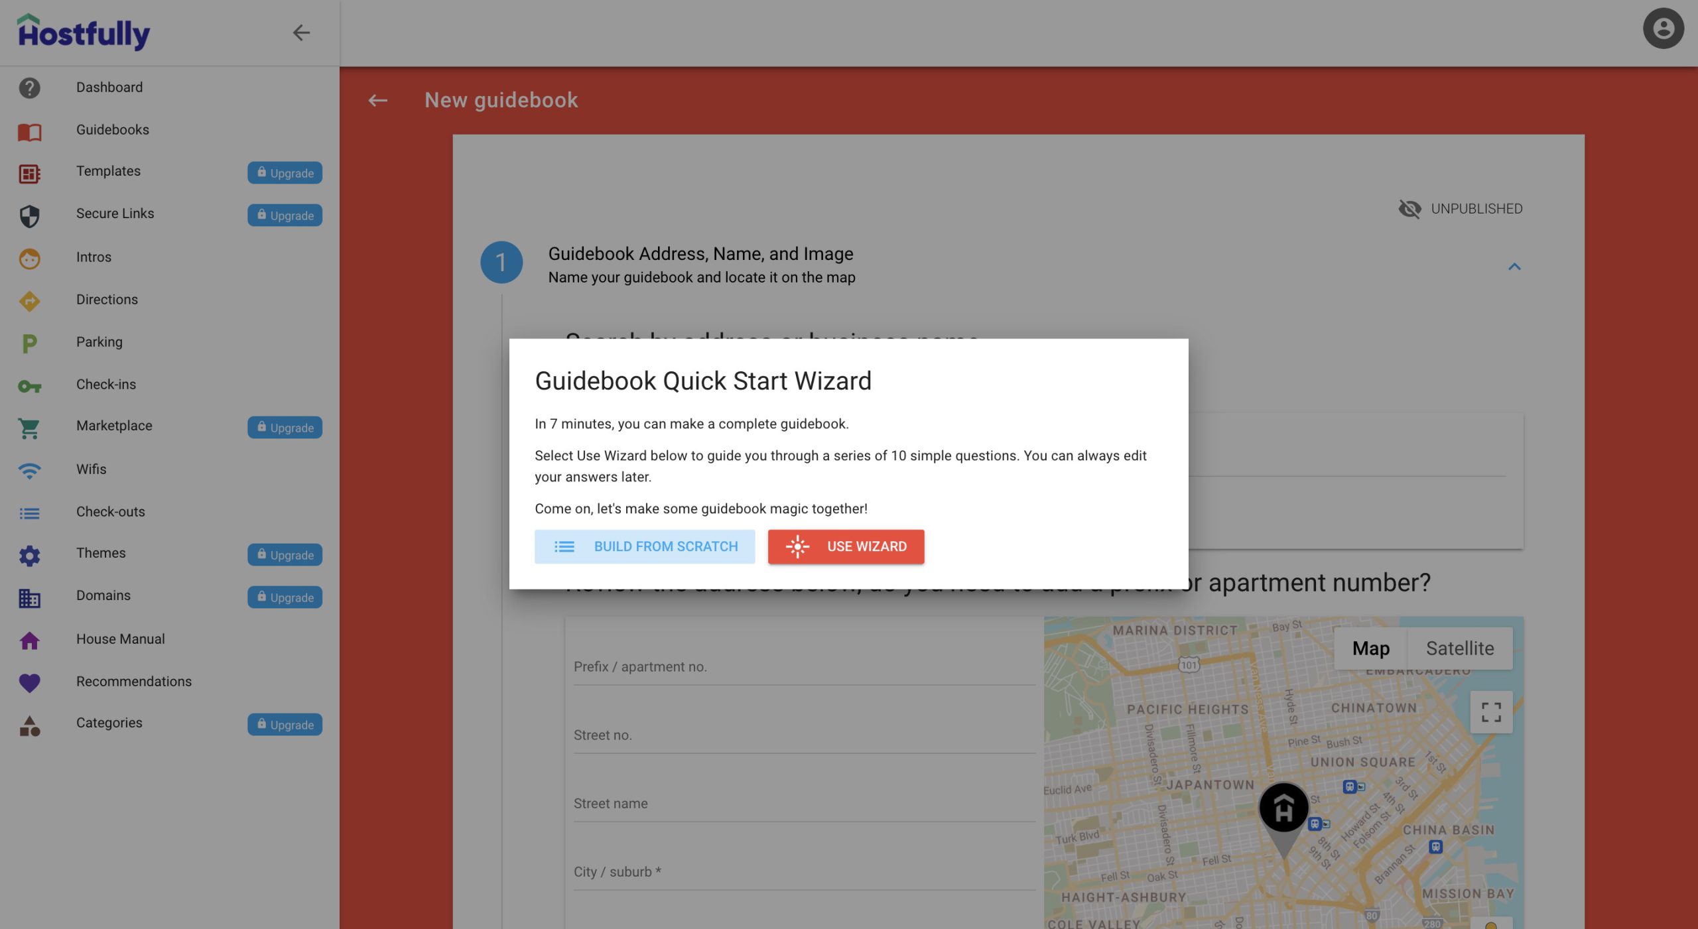This screenshot has height=929, width=1698.
Task: Collapse the Guidebook Address section chevron
Action: (x=1516, y=267)
